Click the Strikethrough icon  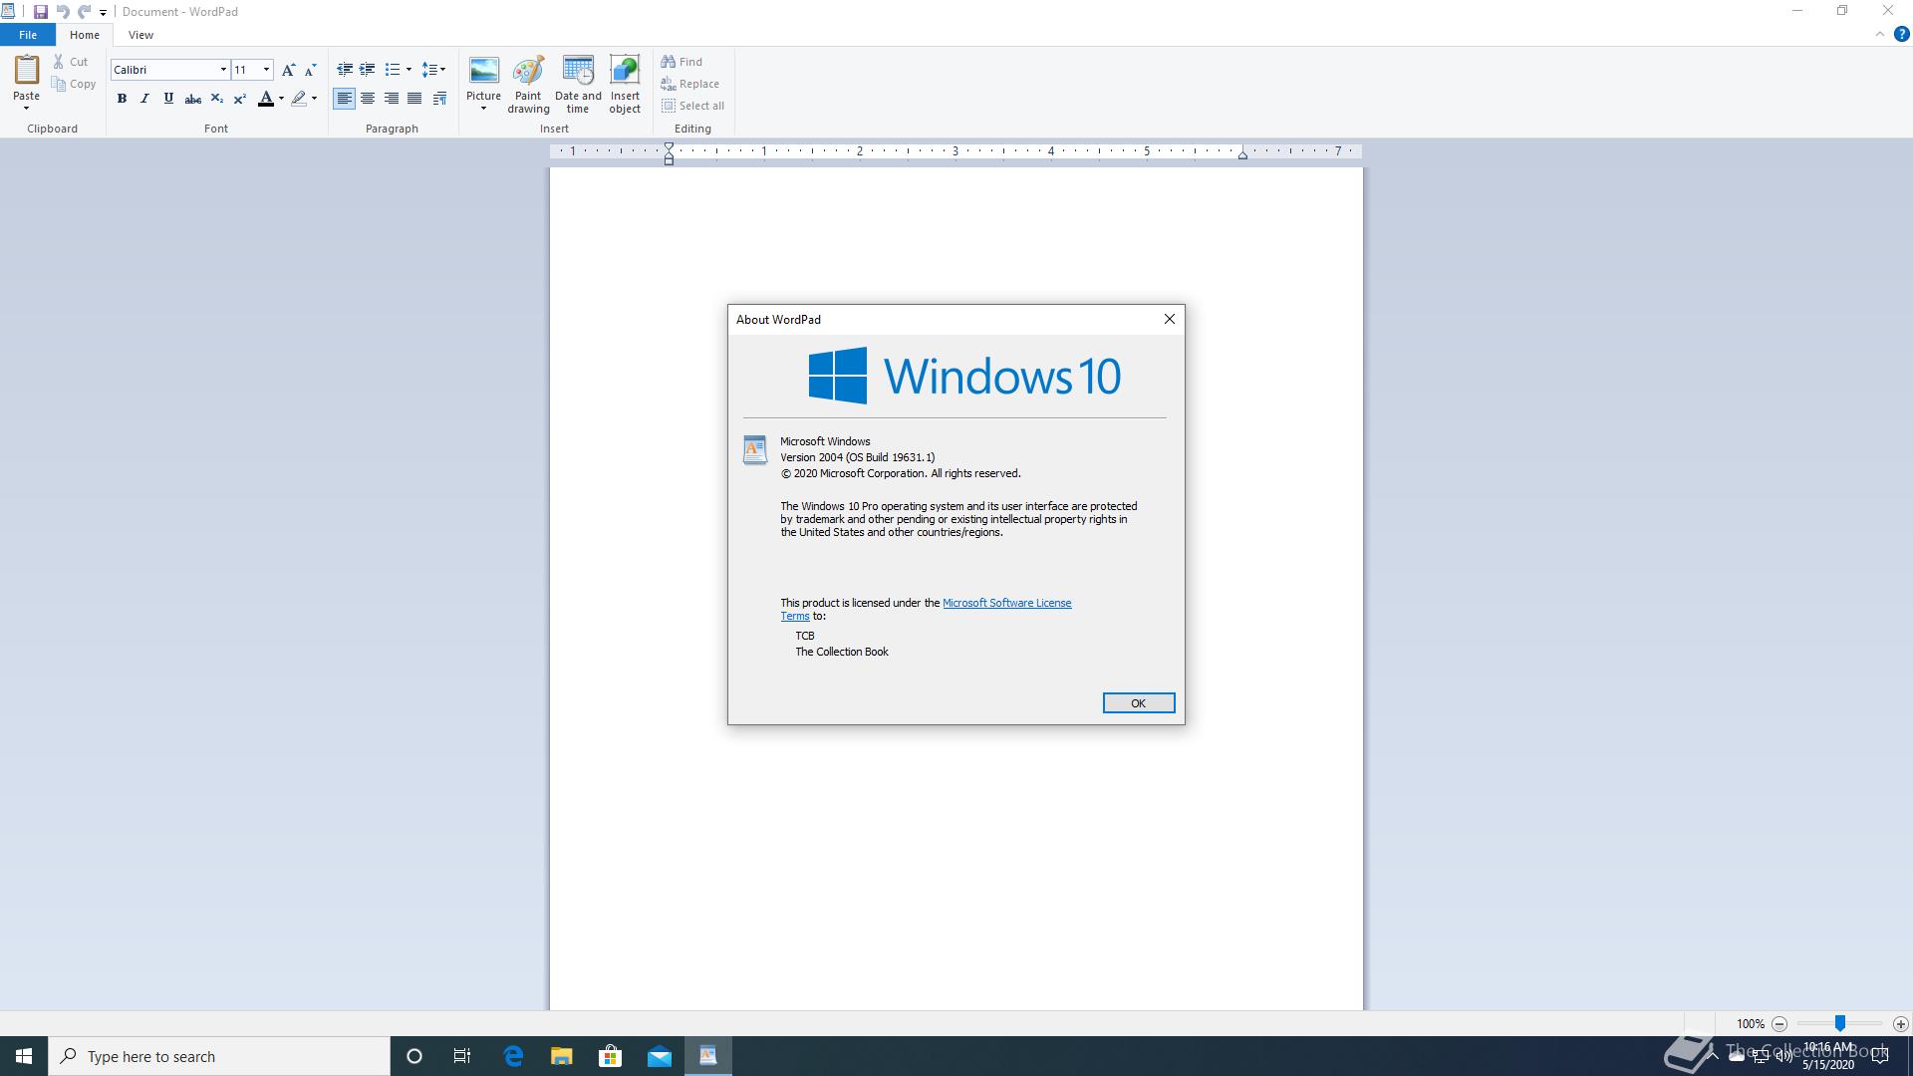coord(193,99)
